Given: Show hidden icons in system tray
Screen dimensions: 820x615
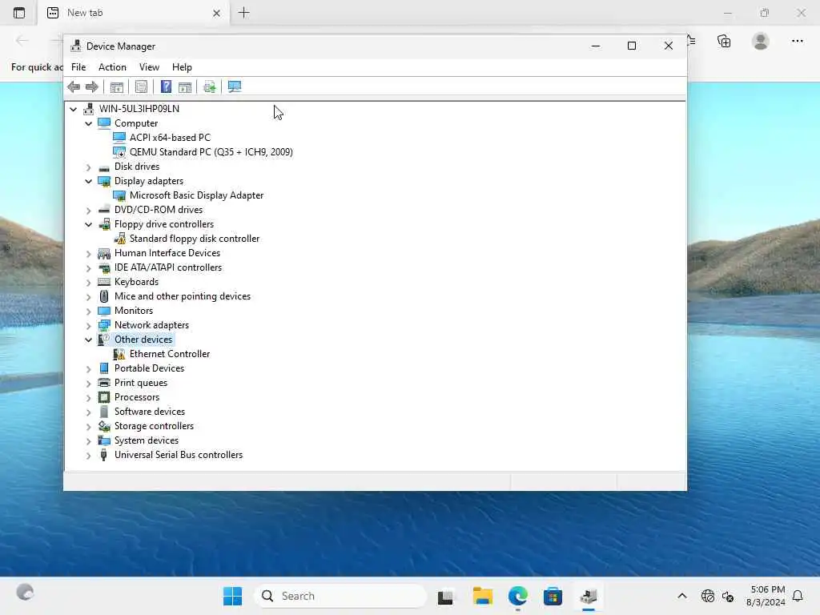Looking at the screenshot, I should pyautogui.click(x=682, y=596).
